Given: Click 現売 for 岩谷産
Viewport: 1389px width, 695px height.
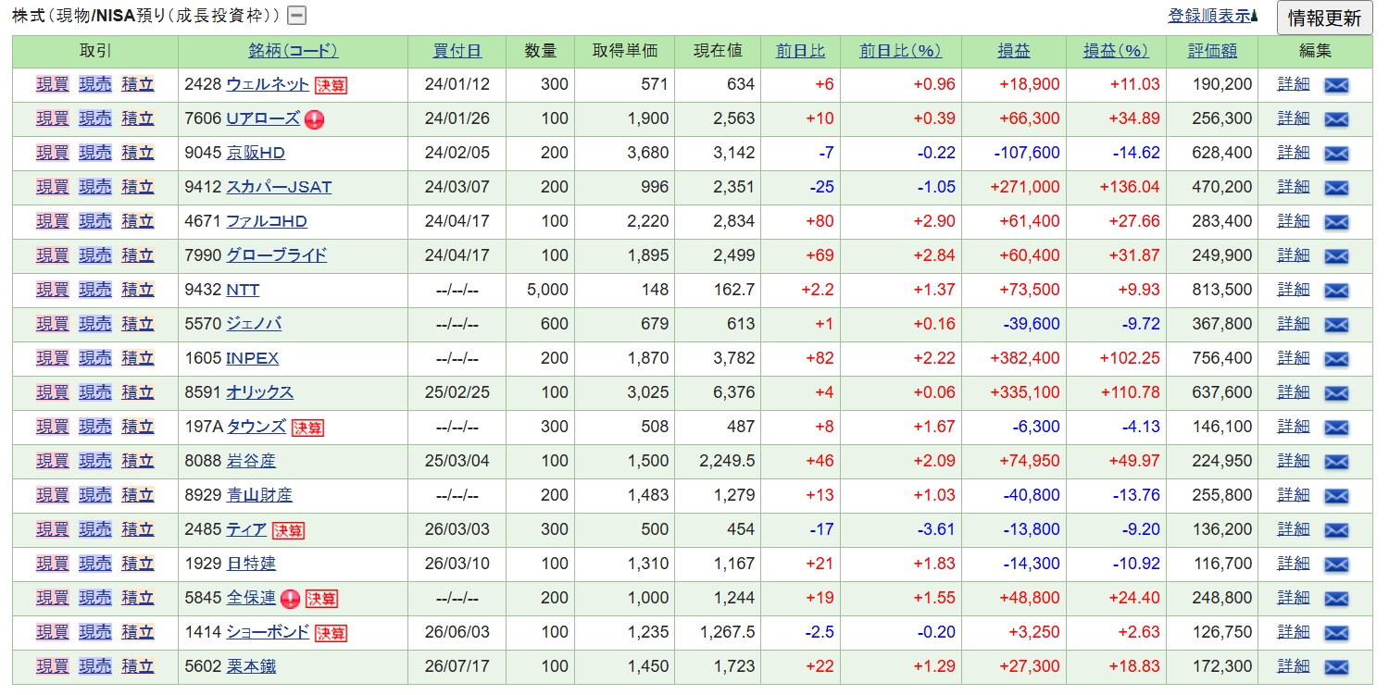Looking at the screenshot, I should point(95,461).
